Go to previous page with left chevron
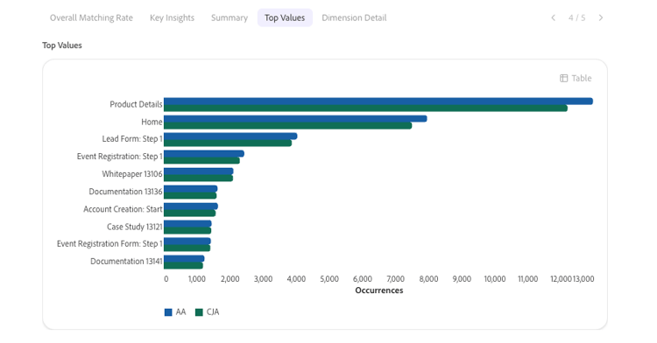 tap(553, 17)
